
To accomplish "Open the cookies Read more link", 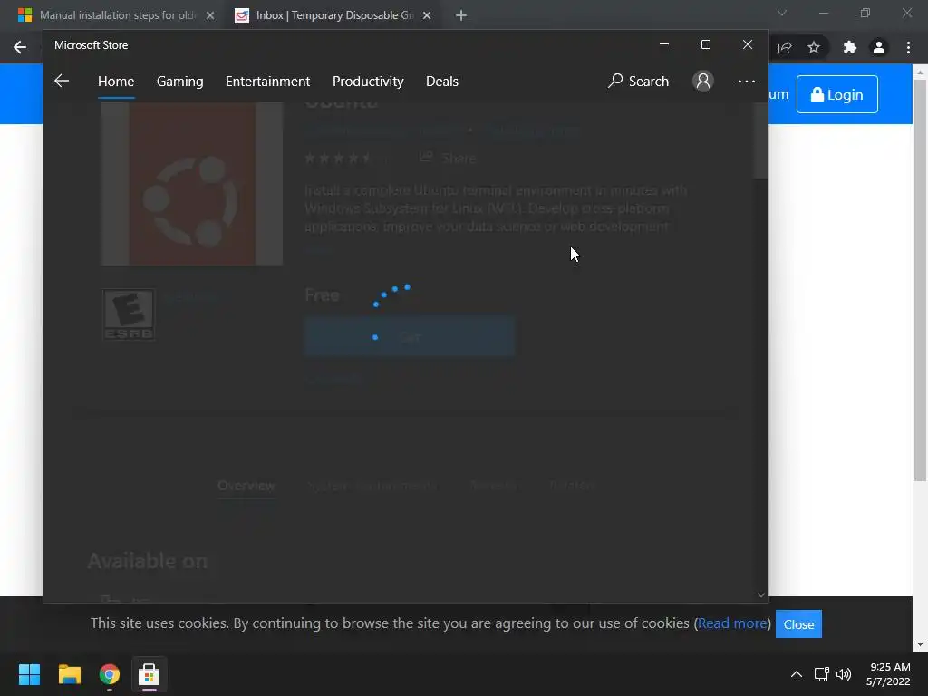I will (x=732, y=623).
